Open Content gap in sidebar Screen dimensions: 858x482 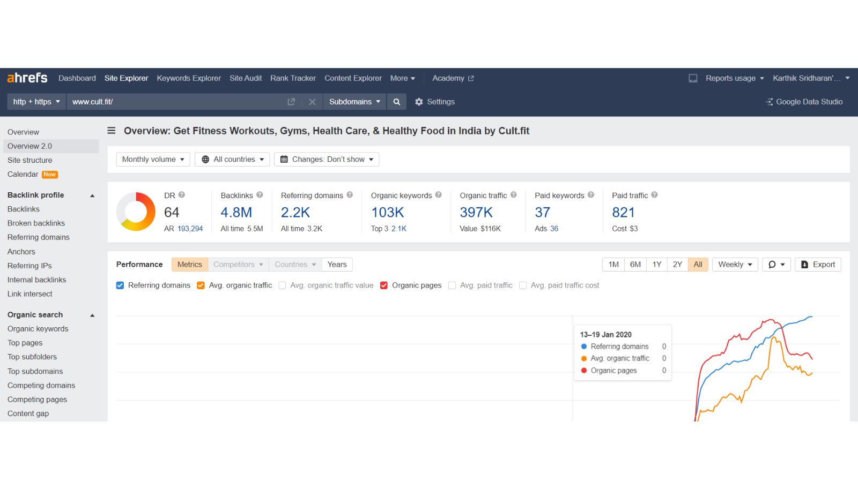tap(28, 413)
